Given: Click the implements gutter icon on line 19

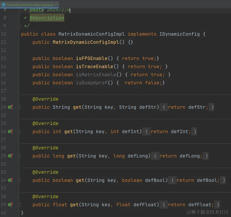Looking at the screenshot, I should pyautogui.click(x=10, y=107).
